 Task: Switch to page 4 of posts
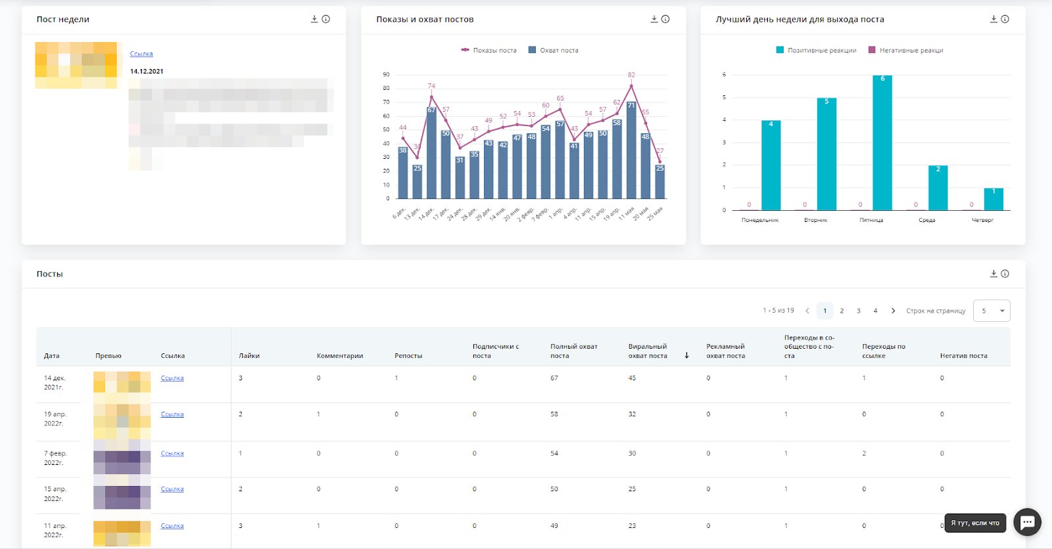point(875,311)
